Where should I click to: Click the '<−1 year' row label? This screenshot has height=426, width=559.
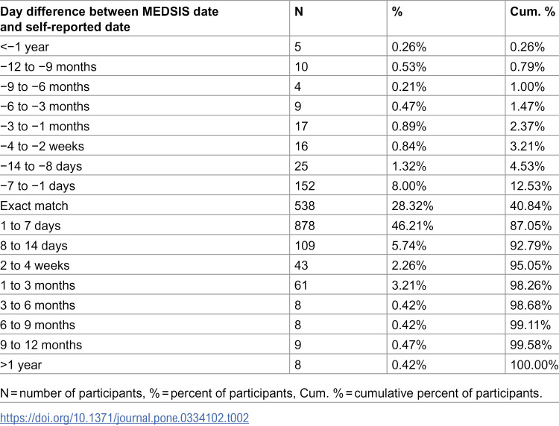pyautogui.click(x=25, y=47)
